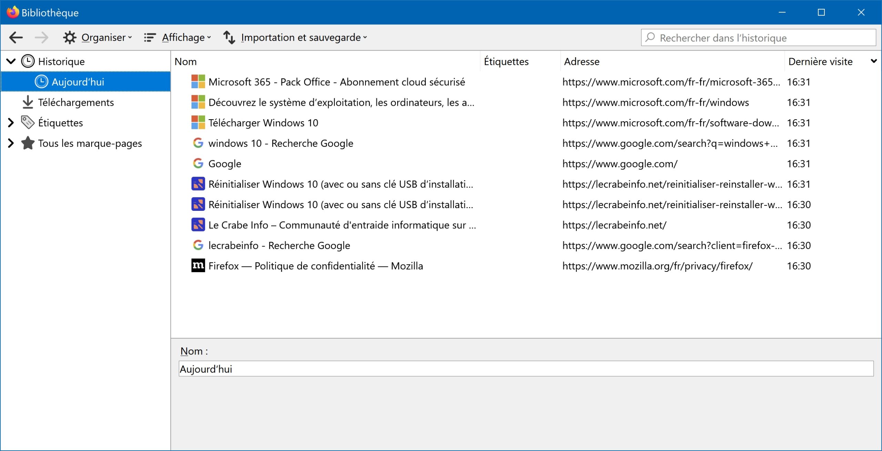Click the Historique clock icon
Viewport: 882px width, 451px height.
(x=28, y=61)
